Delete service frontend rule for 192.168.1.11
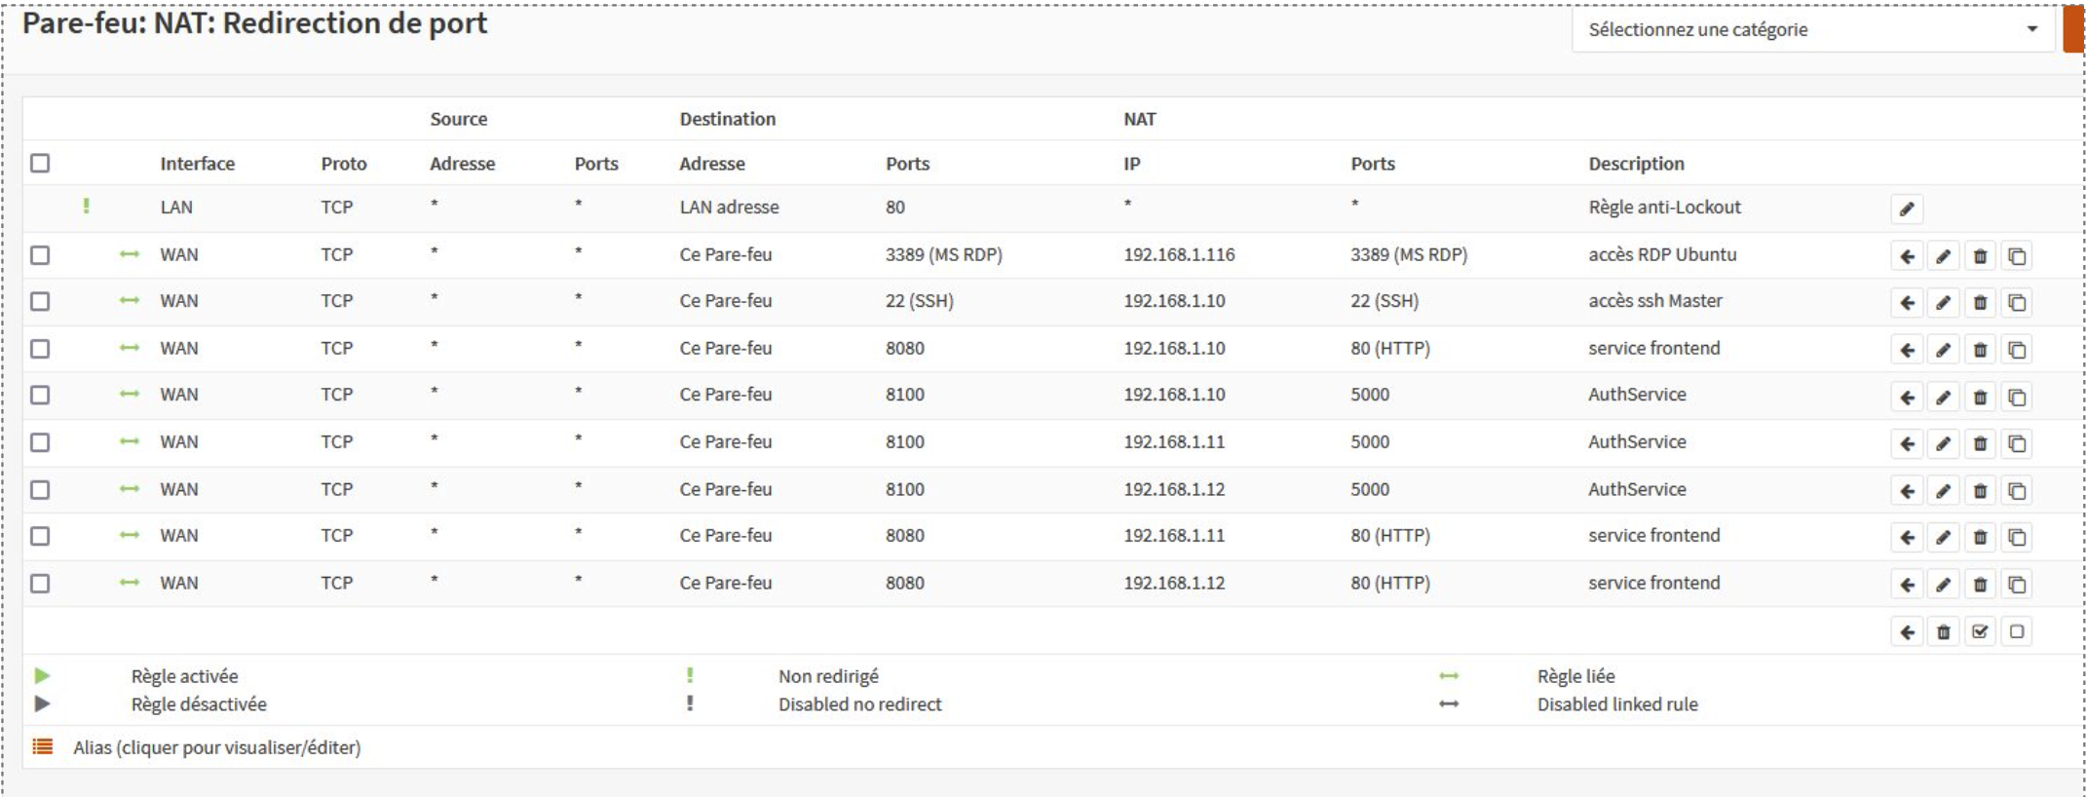Screen dimensions: 2087x797 click(x=1980, y=538)
